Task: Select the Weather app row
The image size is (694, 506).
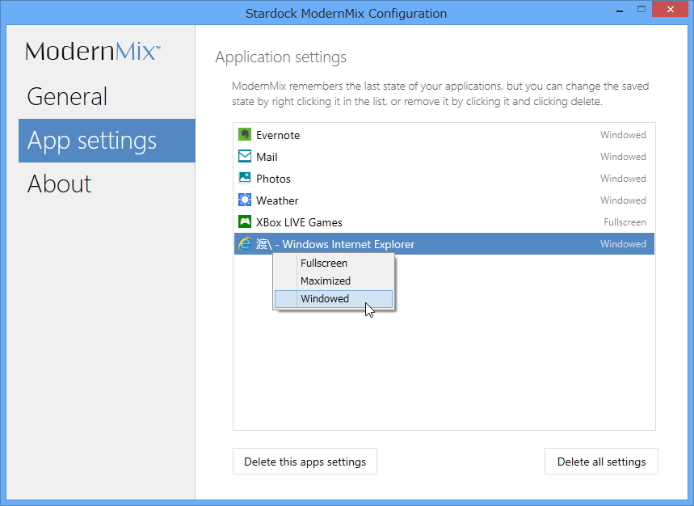Action: (x=444, y=200)
